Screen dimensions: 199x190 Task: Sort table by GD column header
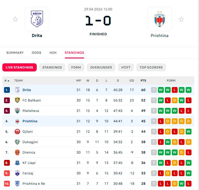pyautogui.click(x=132, y=81)
